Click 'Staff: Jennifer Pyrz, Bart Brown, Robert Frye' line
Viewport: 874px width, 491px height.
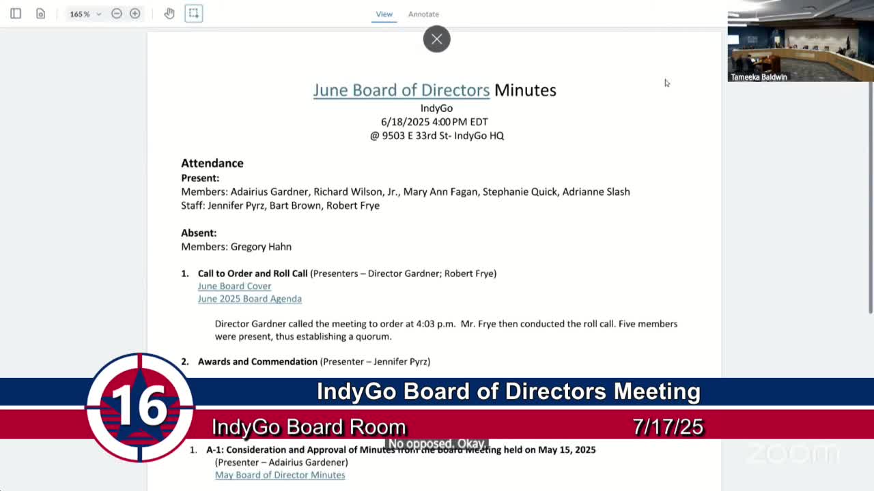point(280,205)
